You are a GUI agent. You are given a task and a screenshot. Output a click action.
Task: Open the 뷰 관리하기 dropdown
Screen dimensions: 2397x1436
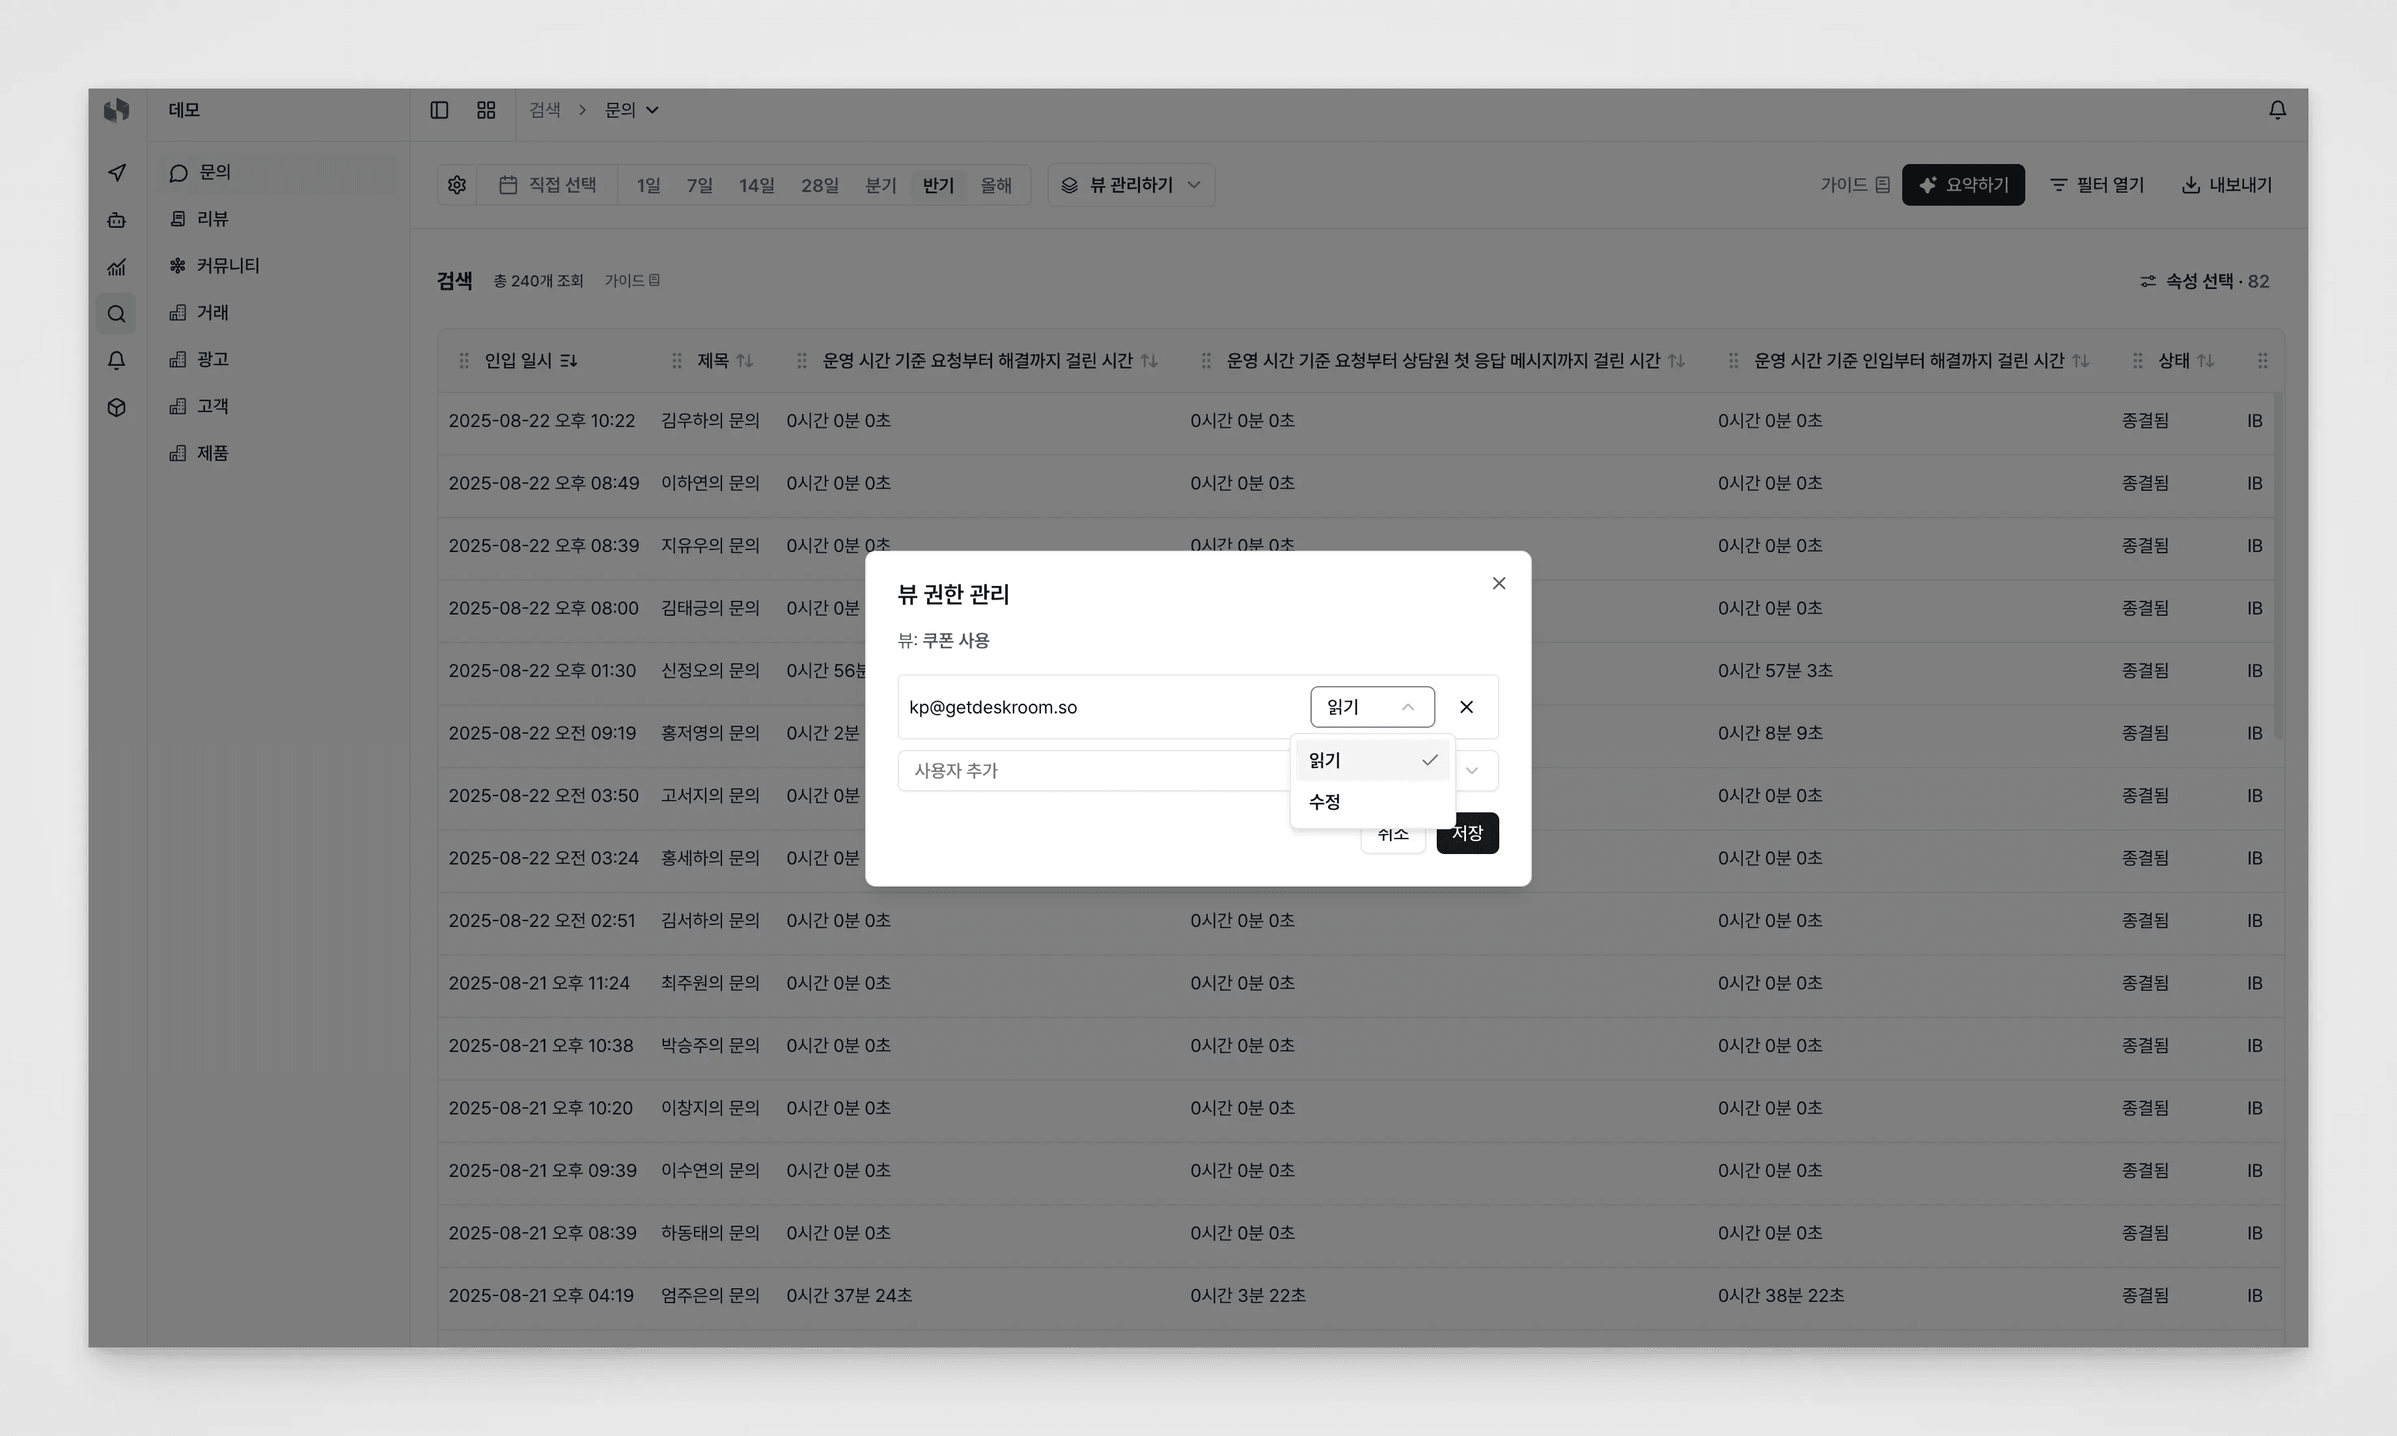[1130, 184]
